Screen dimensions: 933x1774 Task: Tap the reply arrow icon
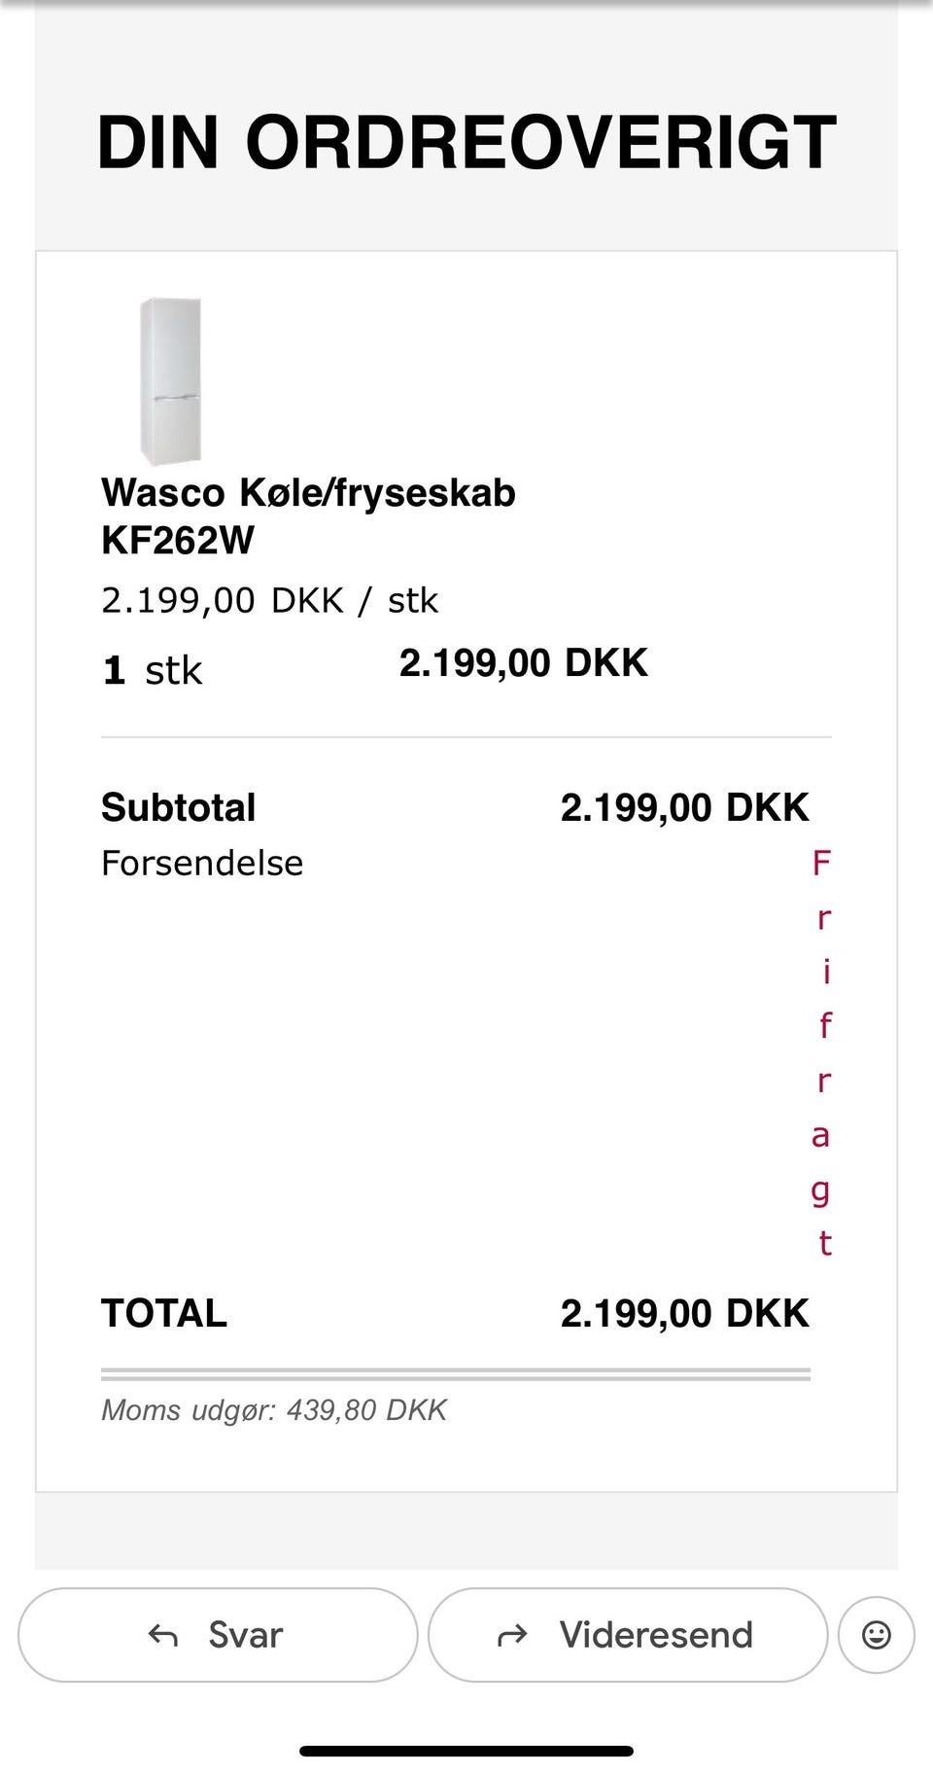click(162, 1636)
